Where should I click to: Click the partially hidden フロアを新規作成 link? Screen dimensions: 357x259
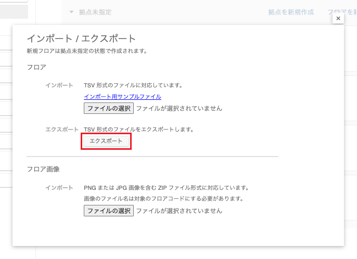coord(341,11)
